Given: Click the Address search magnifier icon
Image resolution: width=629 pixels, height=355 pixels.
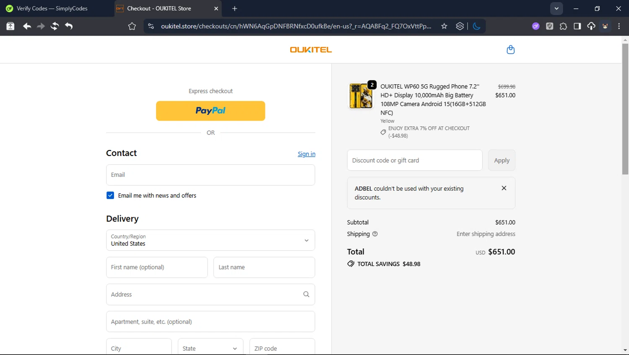Looking at the screenshot, I should [306, 294].
